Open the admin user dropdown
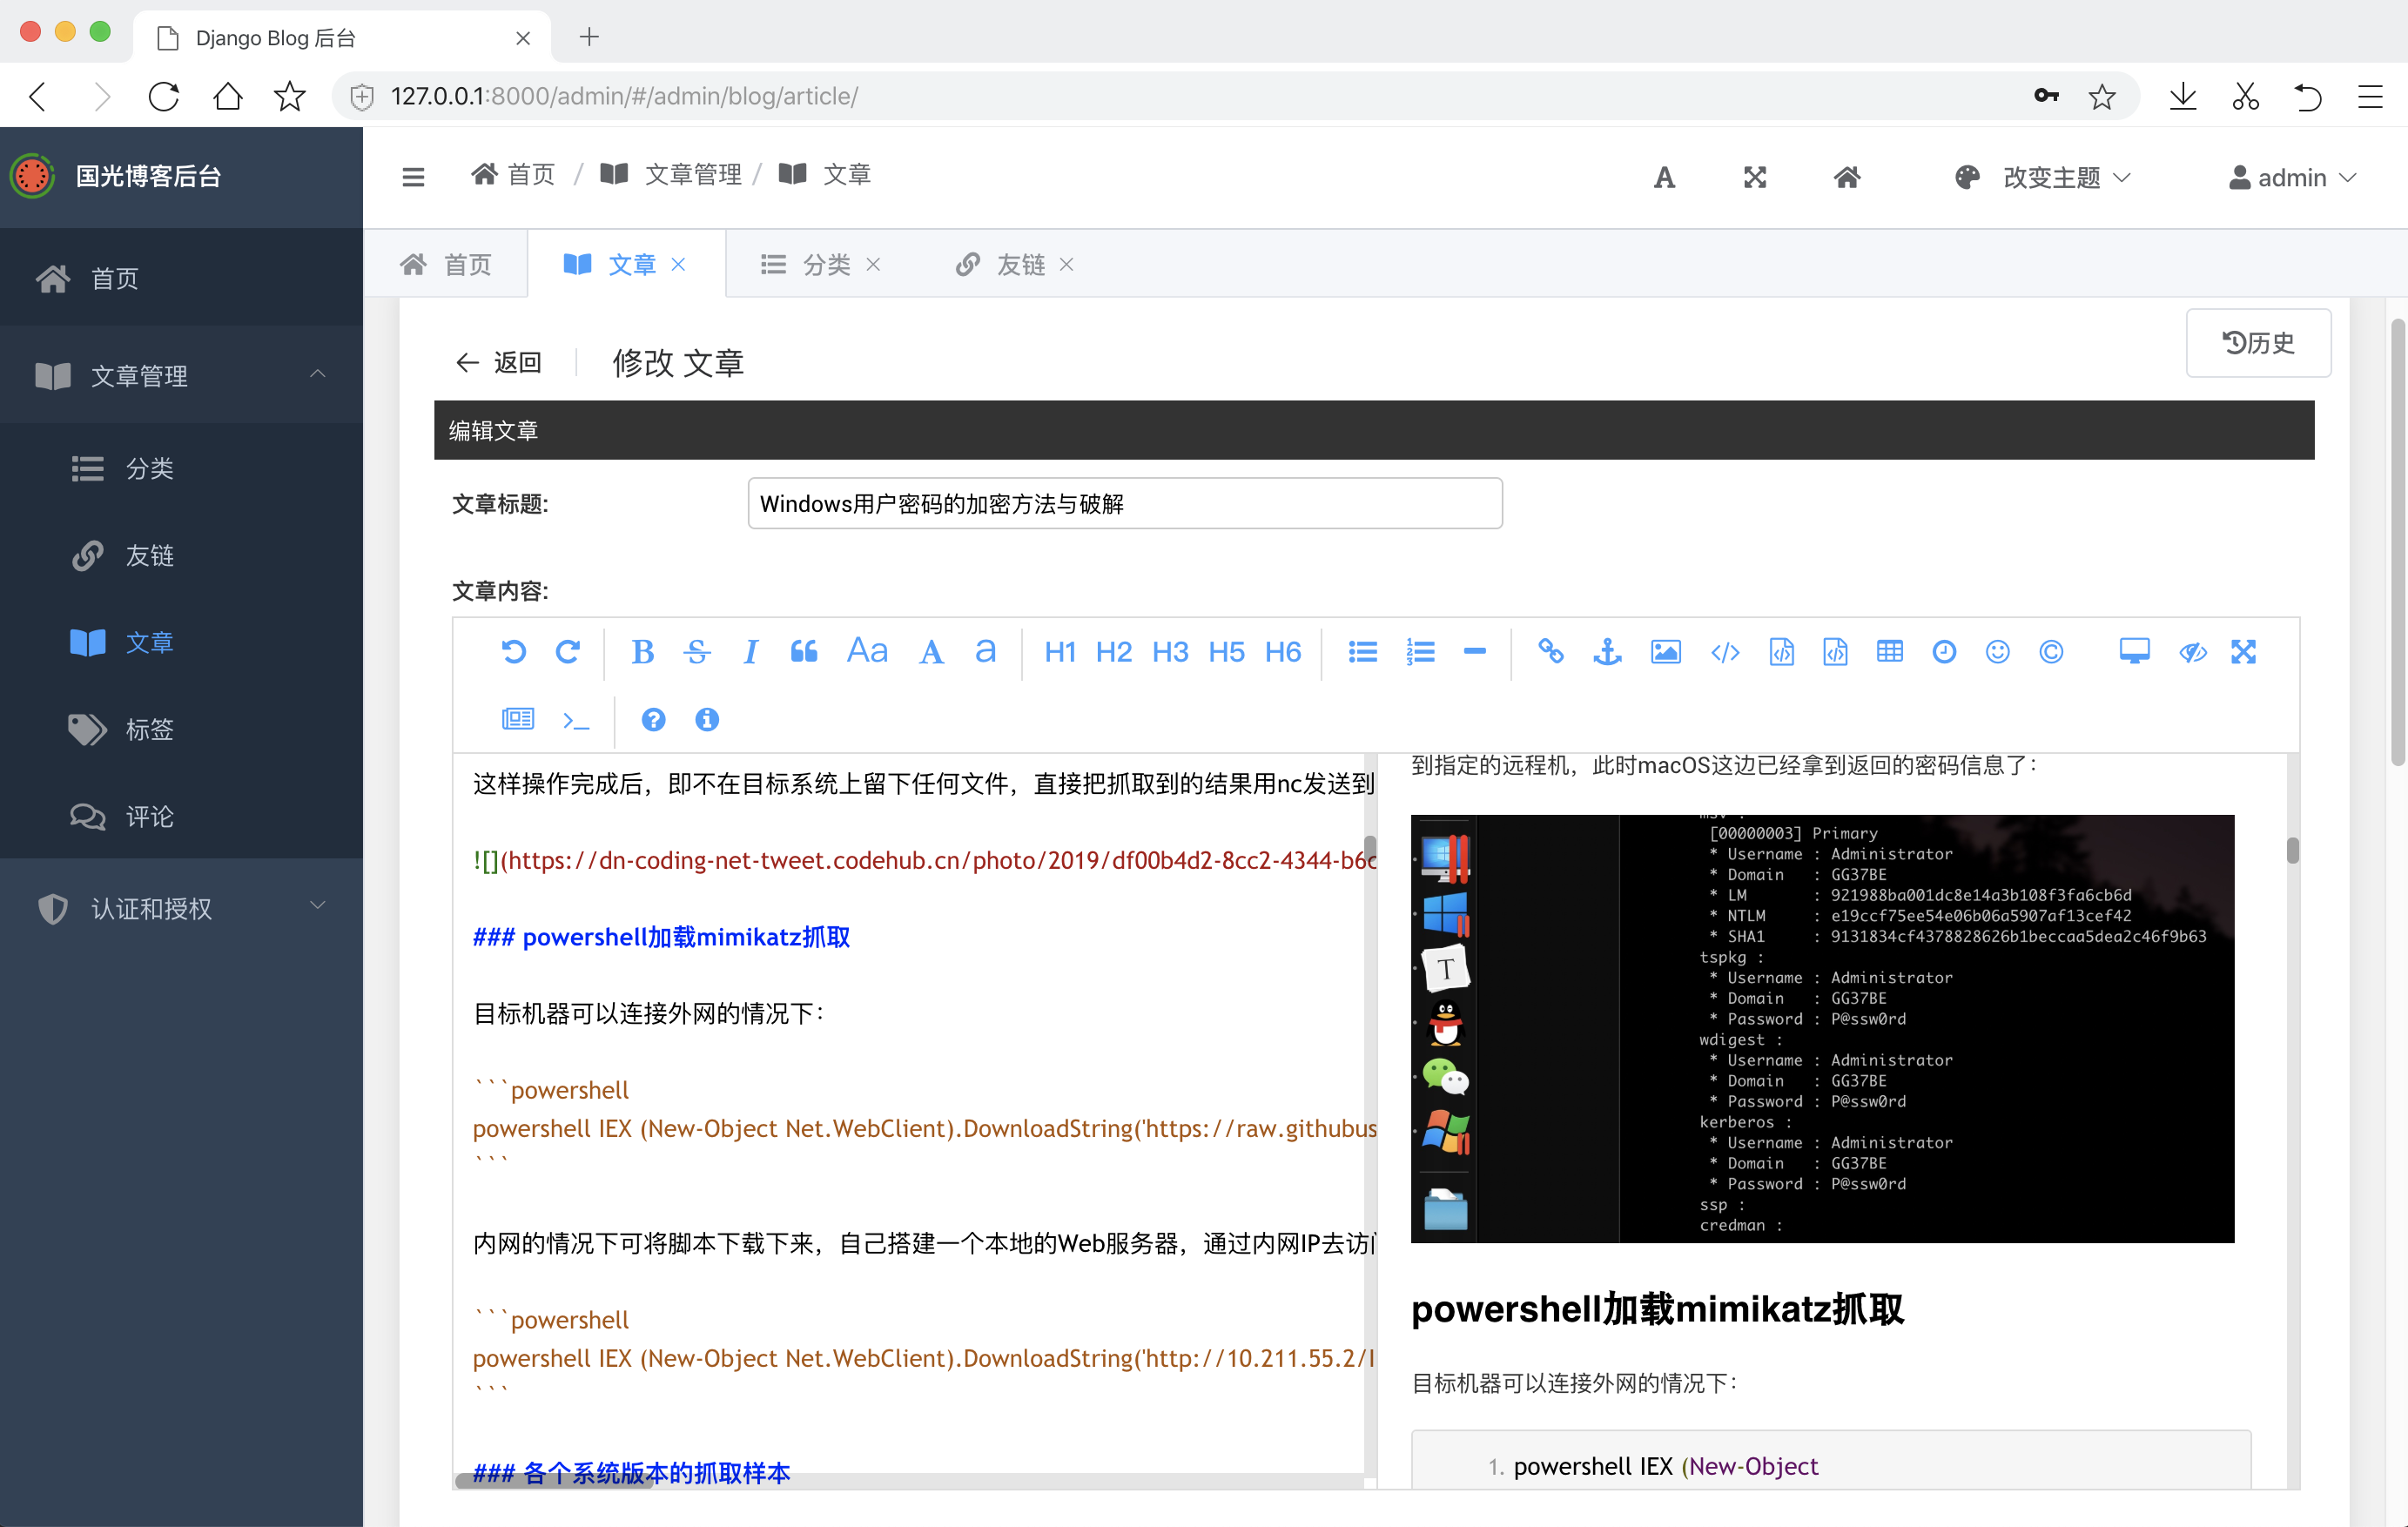This screenshot has width=2408, height=1527. click(x=2292, y=177)
